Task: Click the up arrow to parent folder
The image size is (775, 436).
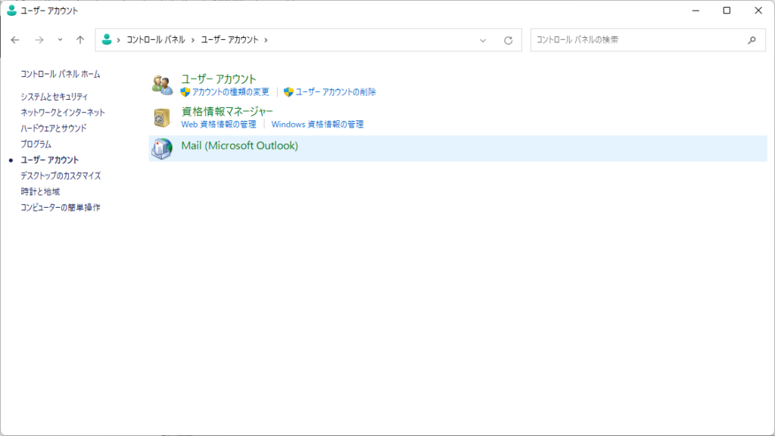Action: click(80, 40)
